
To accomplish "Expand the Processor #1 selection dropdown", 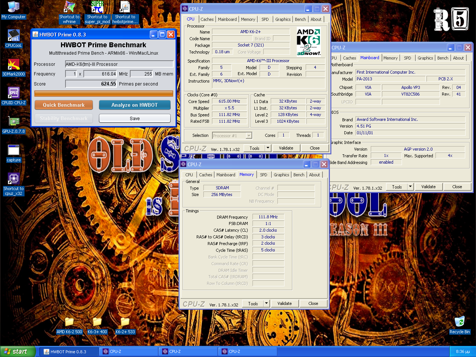I will pyautogui.click(x=249, y=136).
